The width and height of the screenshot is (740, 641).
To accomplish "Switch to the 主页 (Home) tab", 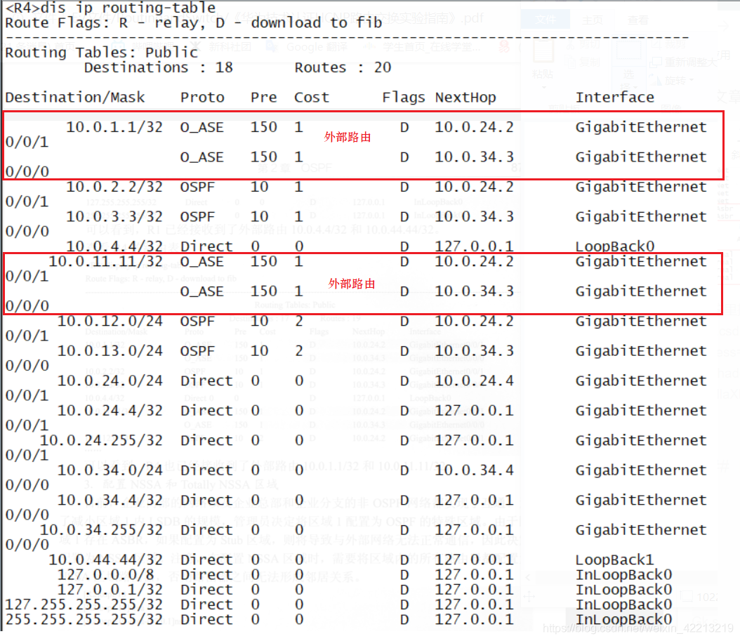I will point(592,20).
